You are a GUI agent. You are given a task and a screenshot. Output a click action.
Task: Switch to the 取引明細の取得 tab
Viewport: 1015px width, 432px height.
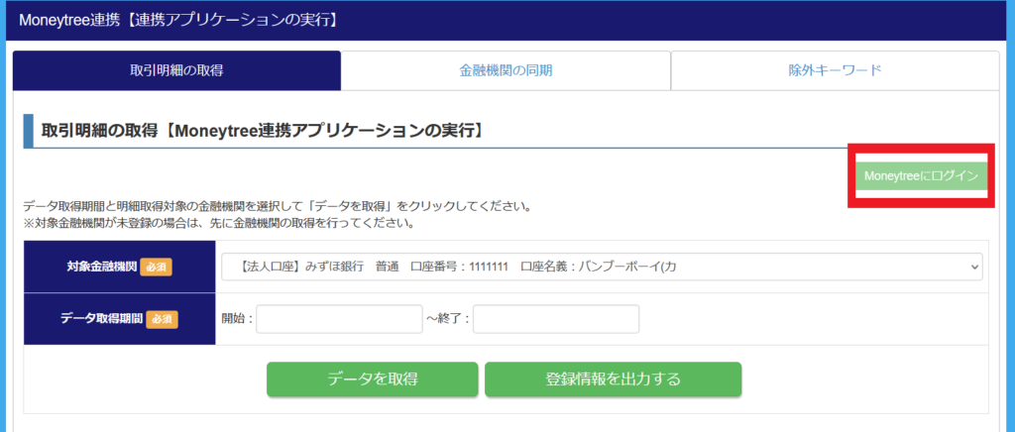tap(176, 70)
